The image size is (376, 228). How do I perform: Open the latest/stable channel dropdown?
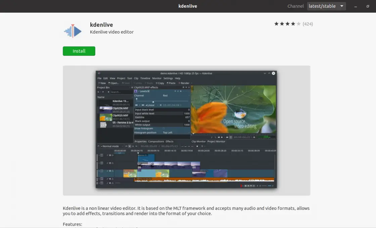(326, 6)
